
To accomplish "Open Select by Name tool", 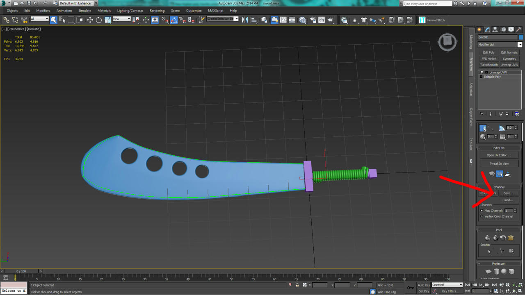I will pos(62,20).
